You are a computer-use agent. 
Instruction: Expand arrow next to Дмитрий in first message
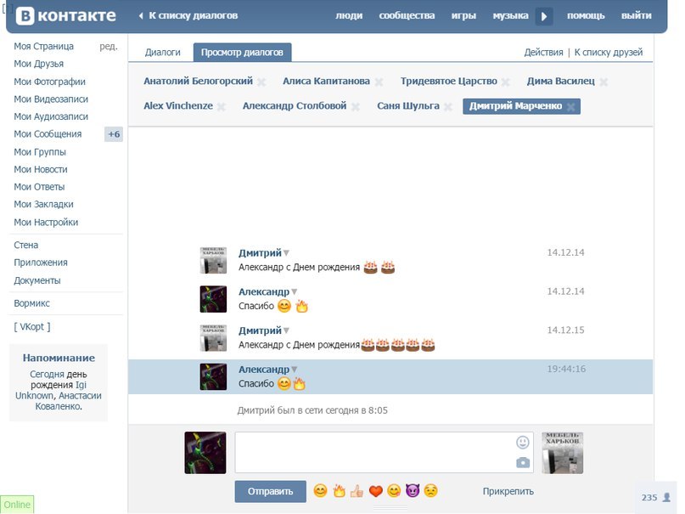click(287, 253)
